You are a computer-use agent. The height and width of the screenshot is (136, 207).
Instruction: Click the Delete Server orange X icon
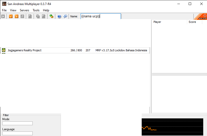coord(17,16)
